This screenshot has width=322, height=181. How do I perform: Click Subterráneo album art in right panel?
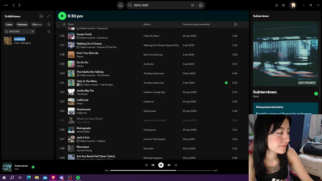(x=286, y=54)
